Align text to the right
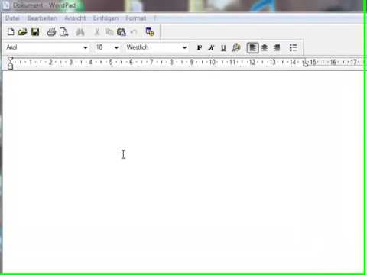Image resolution: width=367 pixels, height=275 pixels. pyautogui.click(x=277, y=47)
